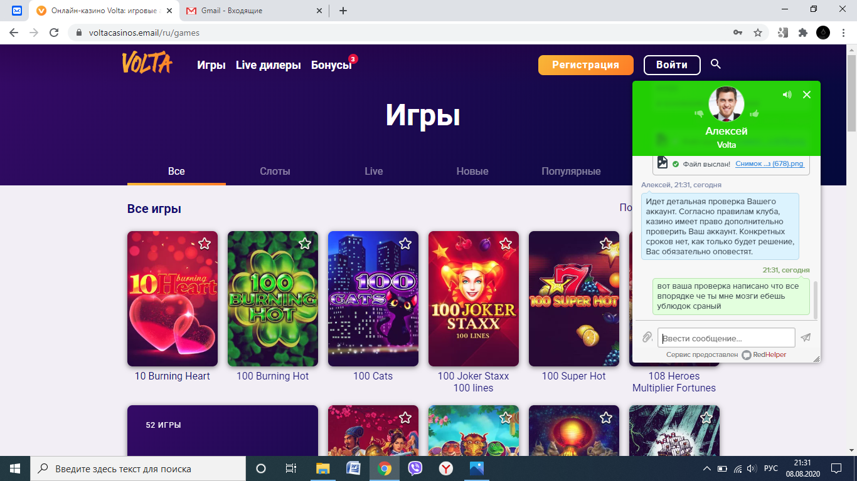Open the saved passwords key icon
The width and height of the screenshot is (857, 481).
pos(738,33)
